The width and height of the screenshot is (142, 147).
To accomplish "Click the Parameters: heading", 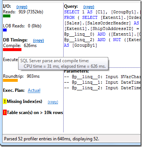I will point(77,71).
